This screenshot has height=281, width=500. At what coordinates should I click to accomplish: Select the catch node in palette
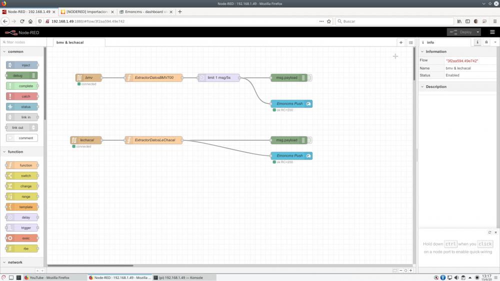pyautogui.click(x=22, y=96)
